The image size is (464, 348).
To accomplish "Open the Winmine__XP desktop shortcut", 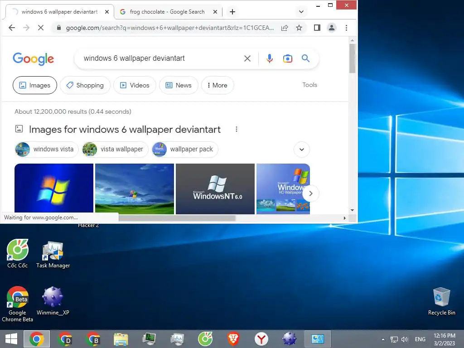I will click(53, 301).
